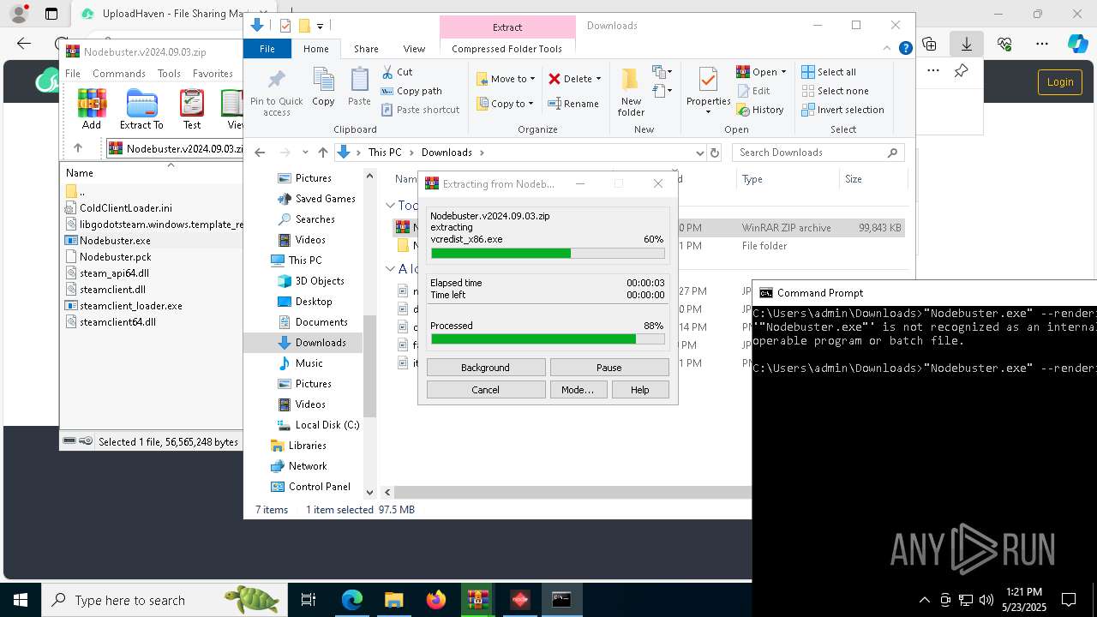The image size is (1097, 617).
Task: Click the Login button in browser page
Action: click(1060, 81)
